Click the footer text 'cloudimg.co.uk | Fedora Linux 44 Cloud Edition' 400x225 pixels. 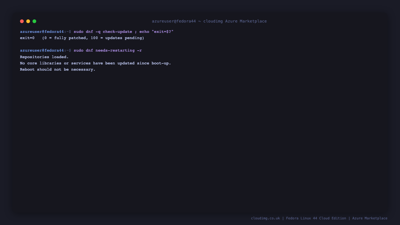tap(298, 218)
